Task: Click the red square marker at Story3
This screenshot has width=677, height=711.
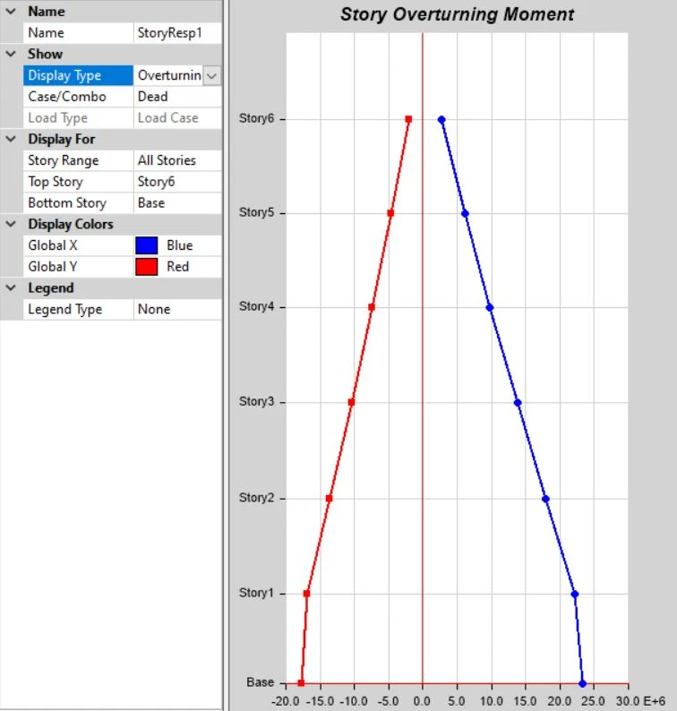Action: (x=351, y=402)
